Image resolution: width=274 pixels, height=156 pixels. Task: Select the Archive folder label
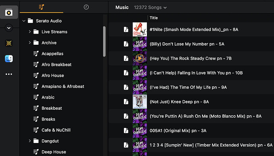[x=49, y=43]
